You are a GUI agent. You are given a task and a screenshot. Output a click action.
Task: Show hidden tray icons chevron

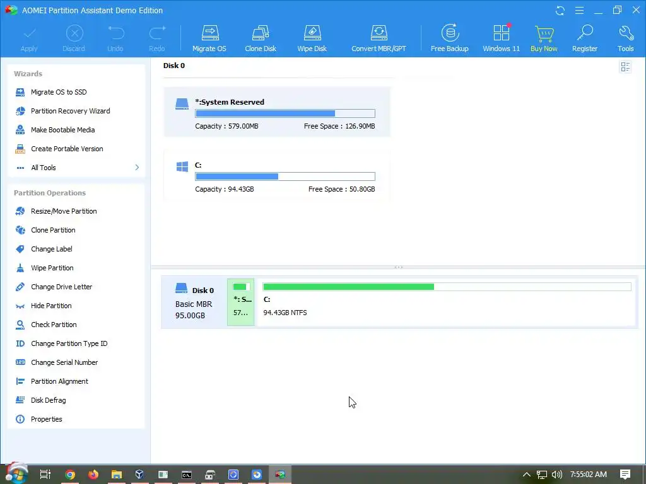pos(527,475)
